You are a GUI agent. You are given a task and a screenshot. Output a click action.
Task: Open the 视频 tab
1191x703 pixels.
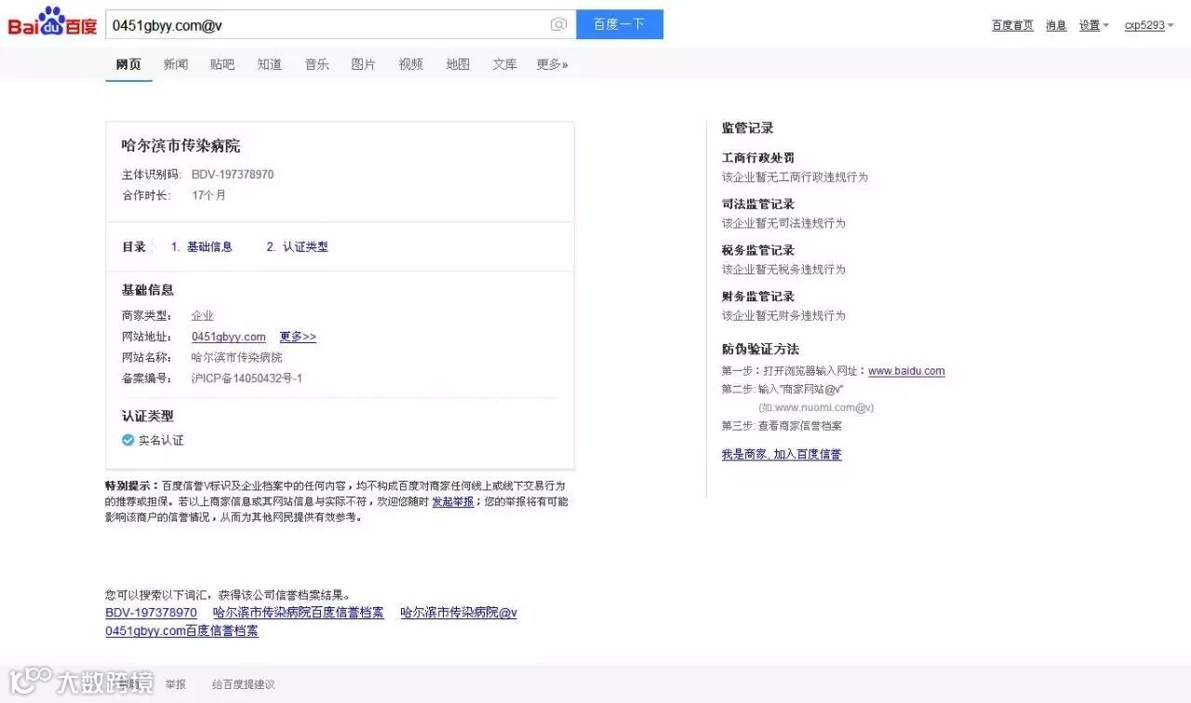411,64
